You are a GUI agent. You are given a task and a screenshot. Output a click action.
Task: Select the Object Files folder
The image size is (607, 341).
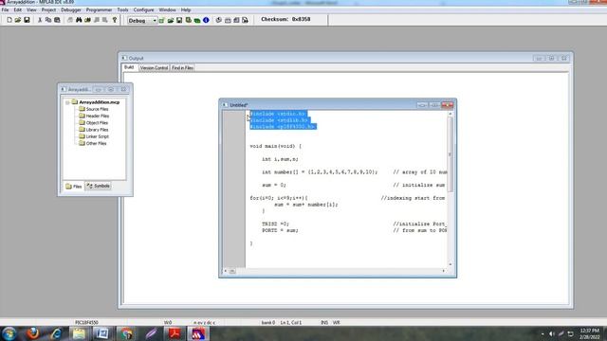click(x=97, y=122)
